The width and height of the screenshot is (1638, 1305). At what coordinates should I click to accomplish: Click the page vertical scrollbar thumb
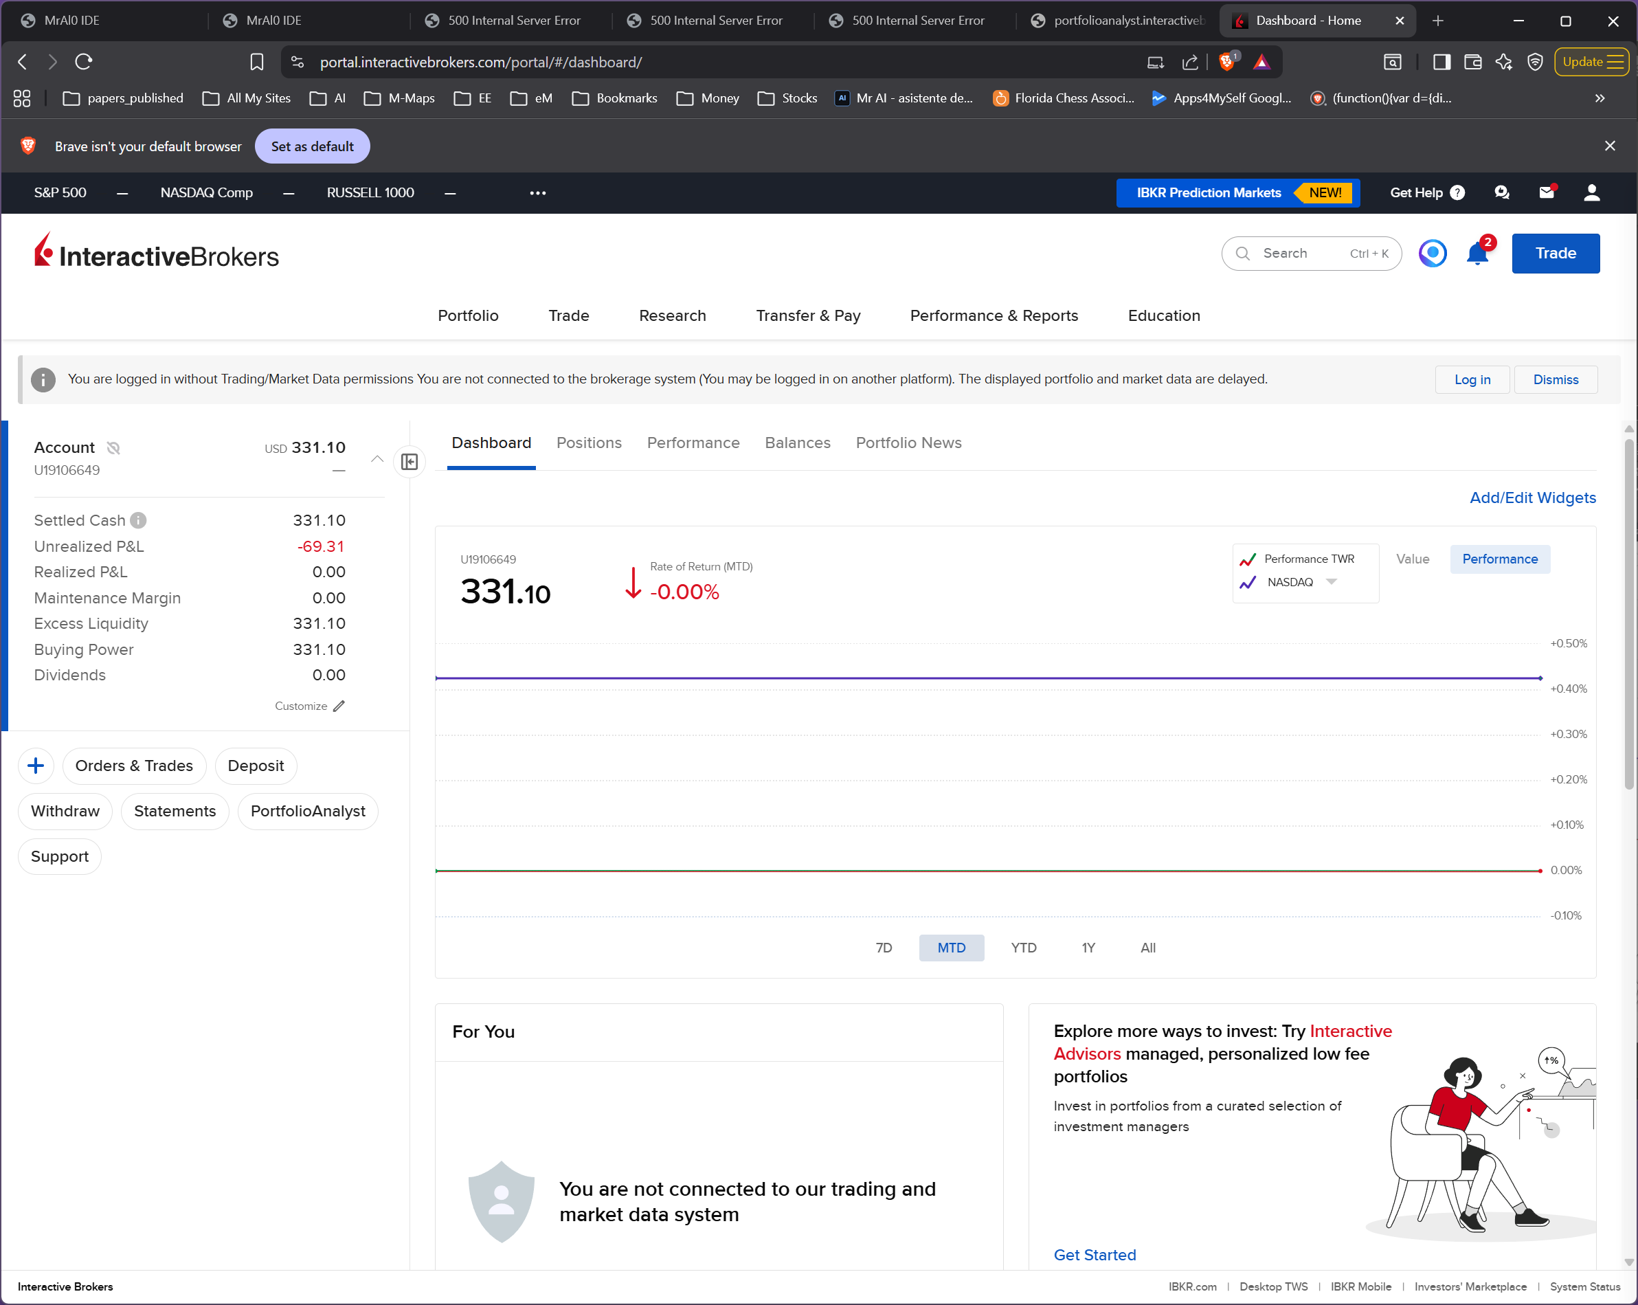1629,614
